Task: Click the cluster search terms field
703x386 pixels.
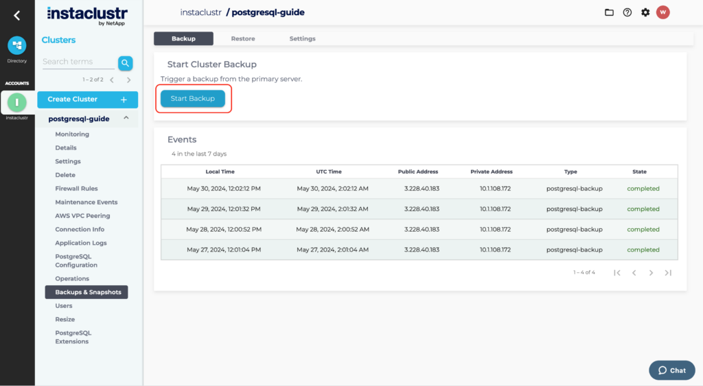Action: point(78,62)
